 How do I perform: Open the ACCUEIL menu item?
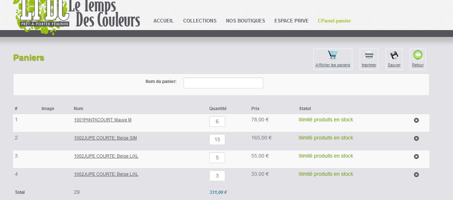click(x=164, y=21)
